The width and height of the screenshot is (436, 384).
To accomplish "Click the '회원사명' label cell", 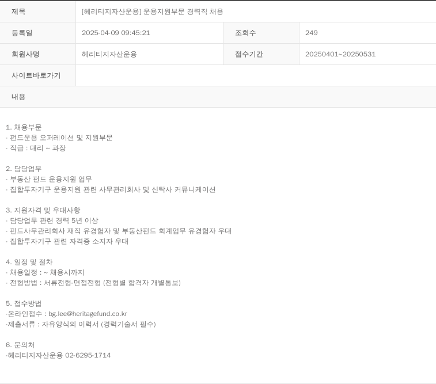I will 38,54.
